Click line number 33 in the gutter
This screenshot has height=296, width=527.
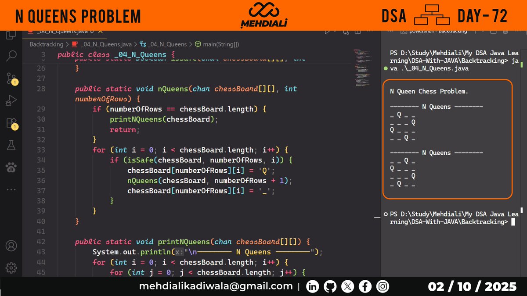[x=41, y=150]
